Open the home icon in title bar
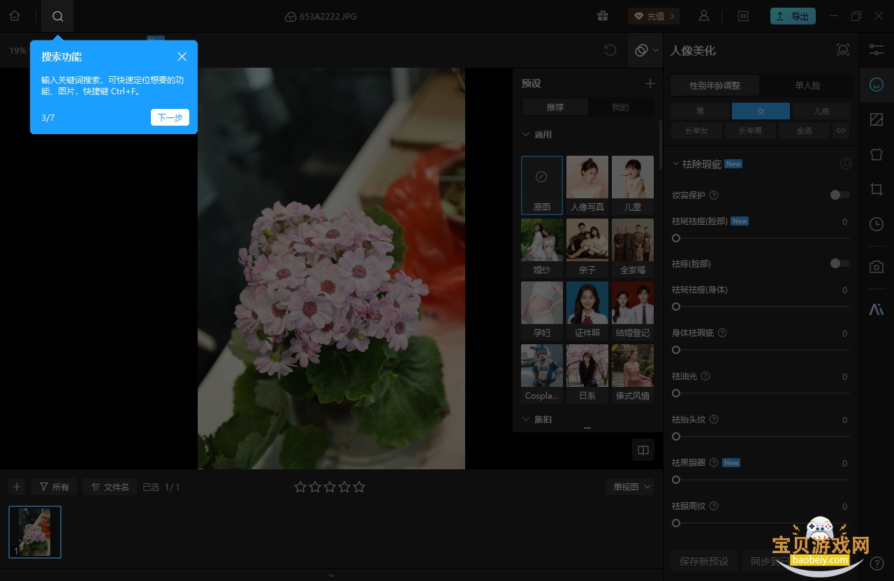The image size is (894, 581). click(15, 16)
